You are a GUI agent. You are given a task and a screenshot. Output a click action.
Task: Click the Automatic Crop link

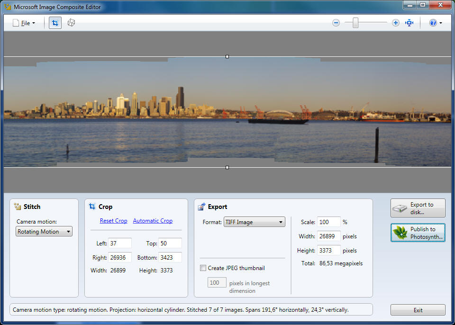(x=153, y=221)
